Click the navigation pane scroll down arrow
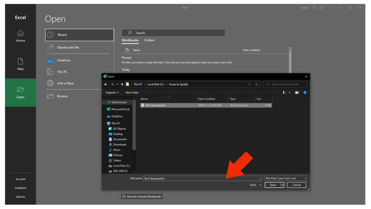Screen dimensions: 371x209 [x=134, y=172]
